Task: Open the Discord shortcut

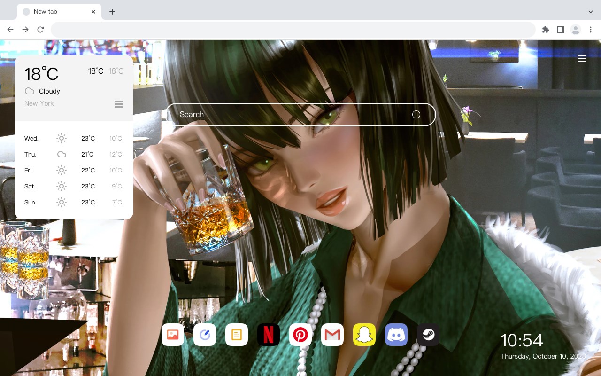Action: click(x=396, y=335)
